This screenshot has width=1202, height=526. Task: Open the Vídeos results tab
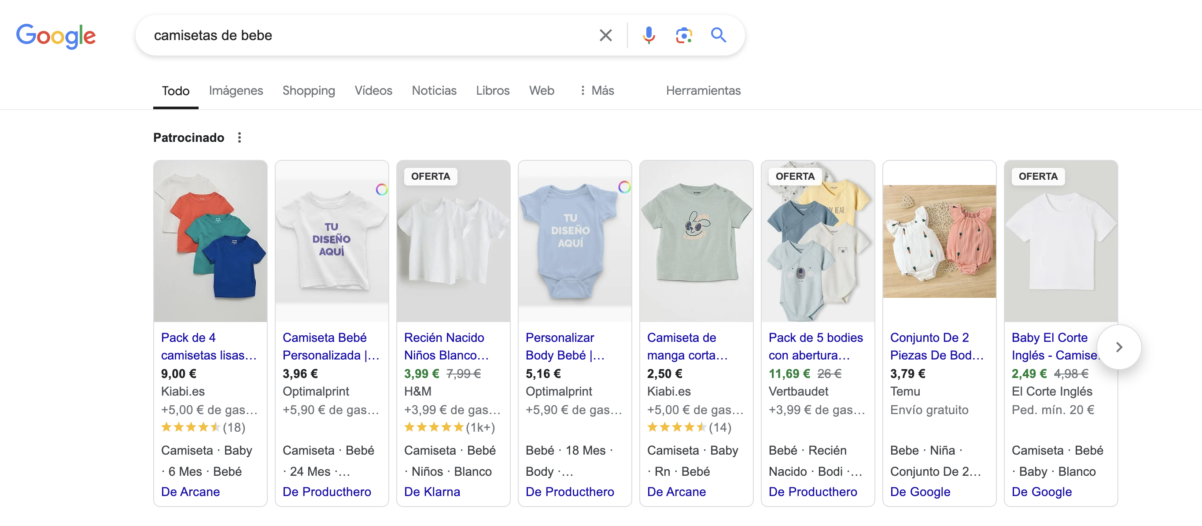(x=373, y=91)
